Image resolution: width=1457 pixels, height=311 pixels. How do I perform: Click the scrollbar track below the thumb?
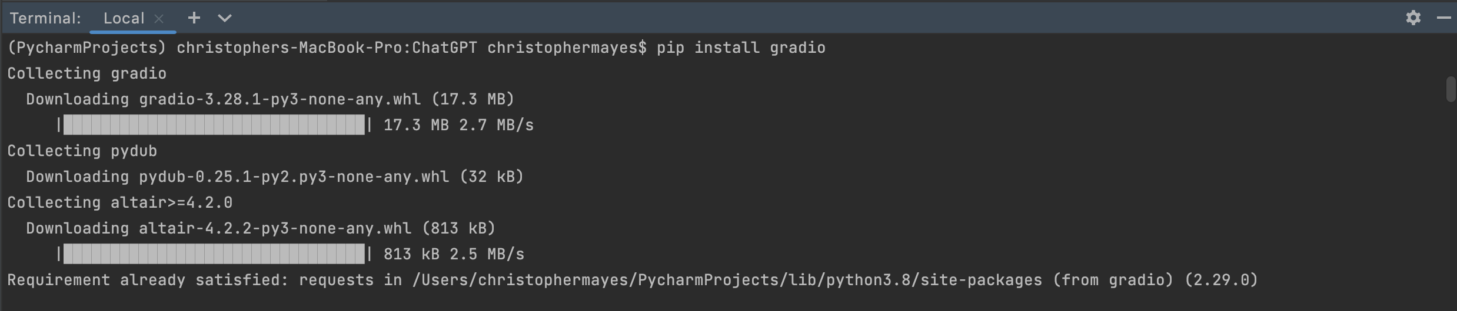1451,205
